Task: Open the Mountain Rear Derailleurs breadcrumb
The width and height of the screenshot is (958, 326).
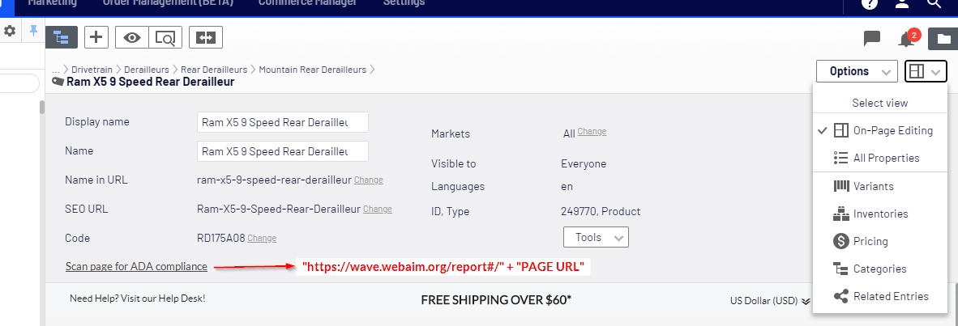Action: 312,70
